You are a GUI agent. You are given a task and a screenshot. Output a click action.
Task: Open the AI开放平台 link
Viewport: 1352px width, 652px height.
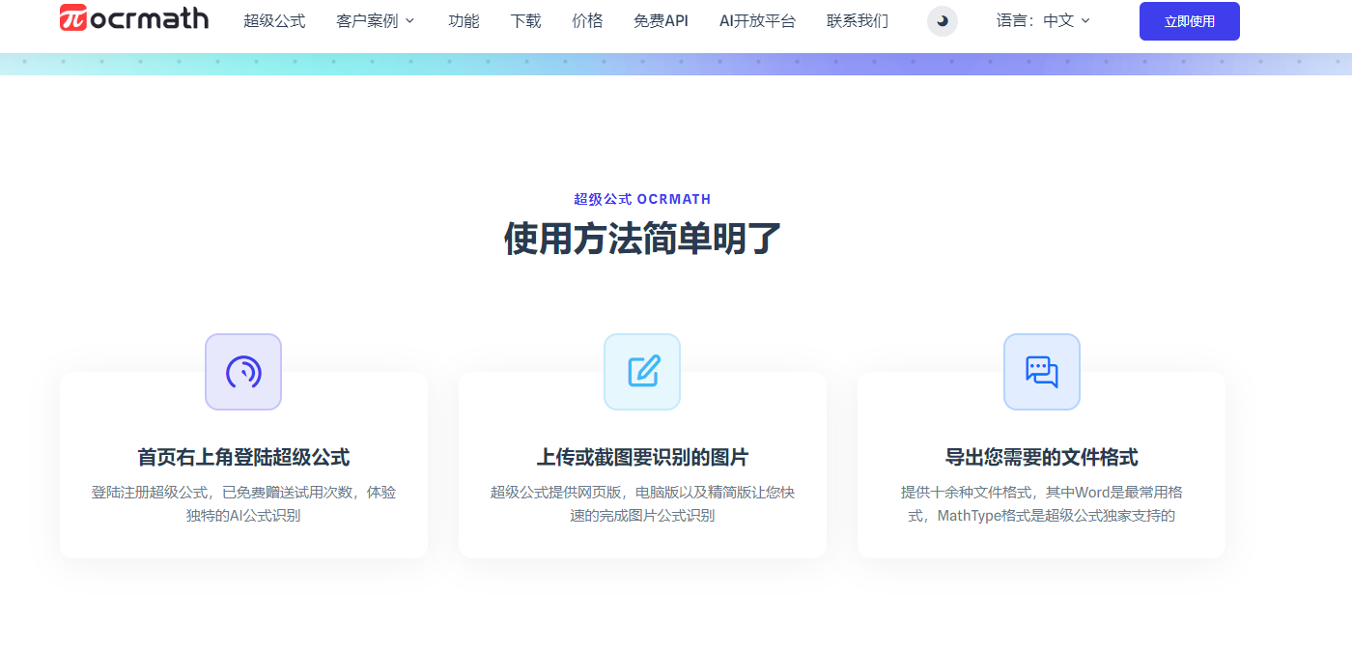(757, 20)
